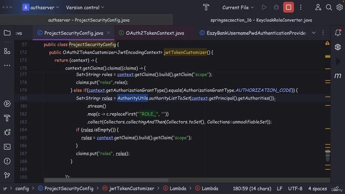Open the Current File run configuration dropdown
Image resolution: width=345 pixels, height=194 pixels.
click(238, 8)
